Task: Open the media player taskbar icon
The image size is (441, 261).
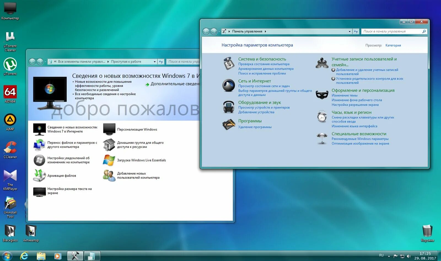Action: 58,256
